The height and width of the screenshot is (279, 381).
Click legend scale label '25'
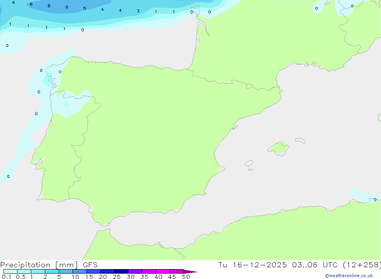pos(117,277)
